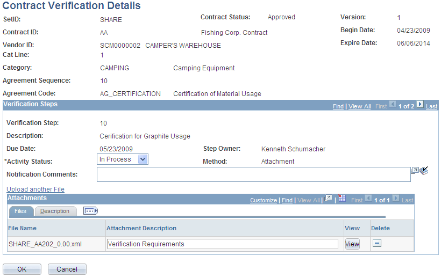Show previous verification step arrow
The height and width of the screenshot is (278, 441).
point(393,105)
